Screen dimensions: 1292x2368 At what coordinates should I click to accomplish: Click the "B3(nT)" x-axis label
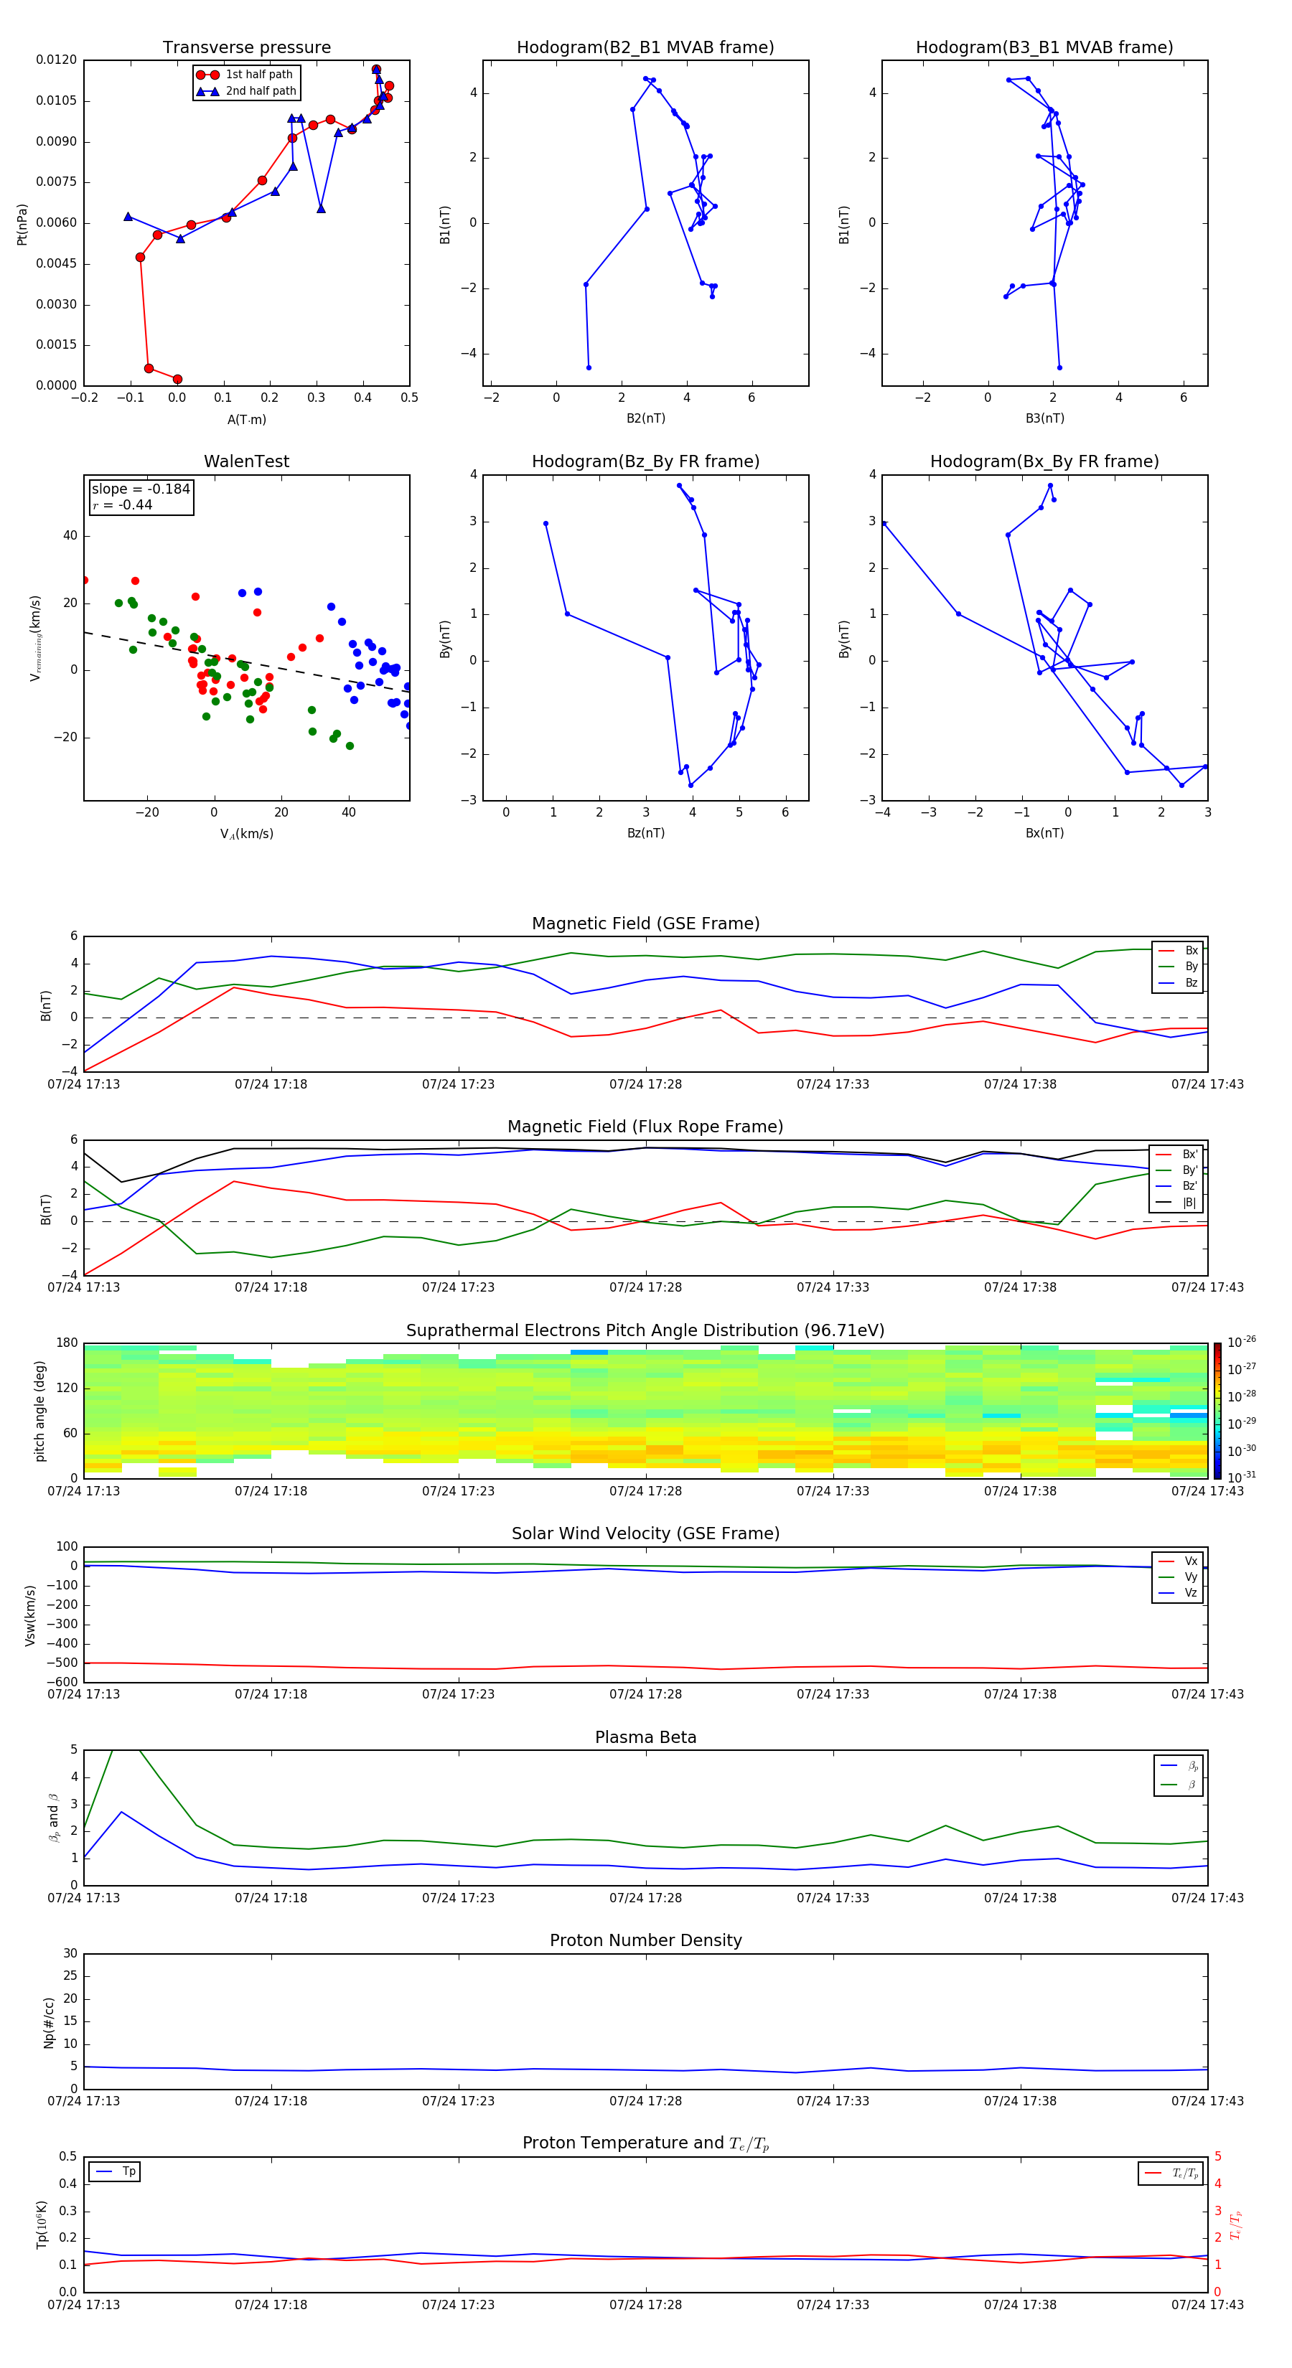[1044, 418]
